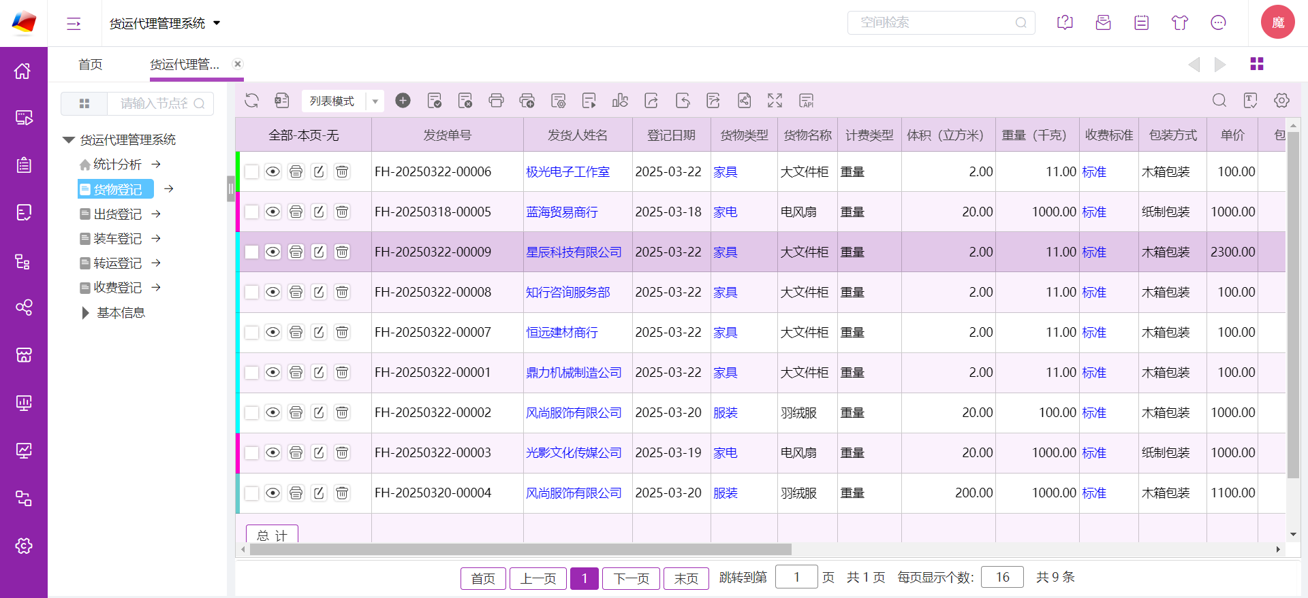Print row FH-20250322-00006 using its printer icon

296,171
